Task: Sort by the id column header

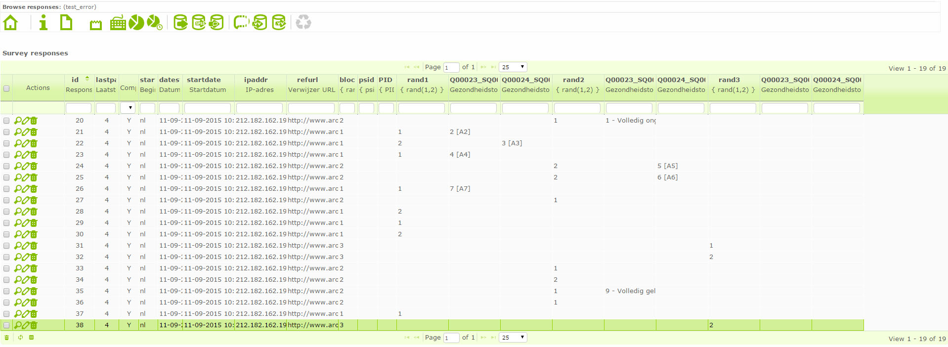Action: pos(75,80)
